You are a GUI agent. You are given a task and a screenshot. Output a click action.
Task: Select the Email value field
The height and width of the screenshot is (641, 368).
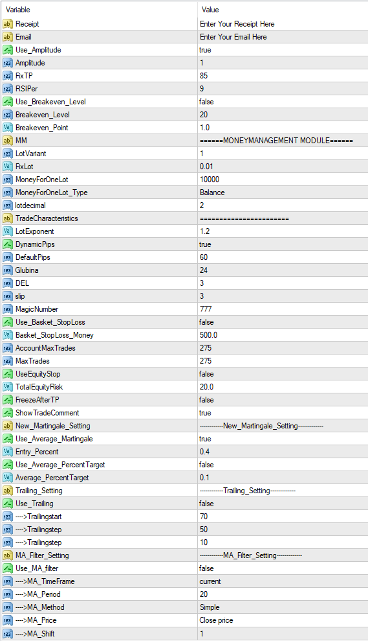click(x=283, y=37)
